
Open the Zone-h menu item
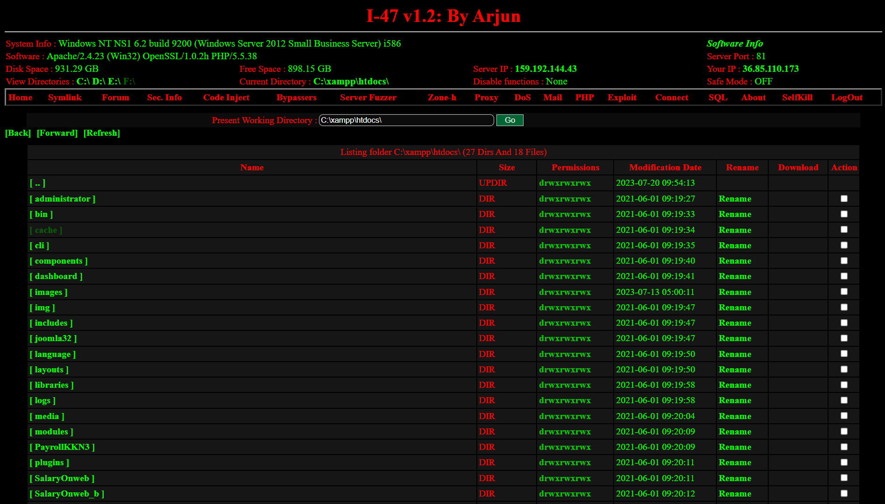(442, 98)
